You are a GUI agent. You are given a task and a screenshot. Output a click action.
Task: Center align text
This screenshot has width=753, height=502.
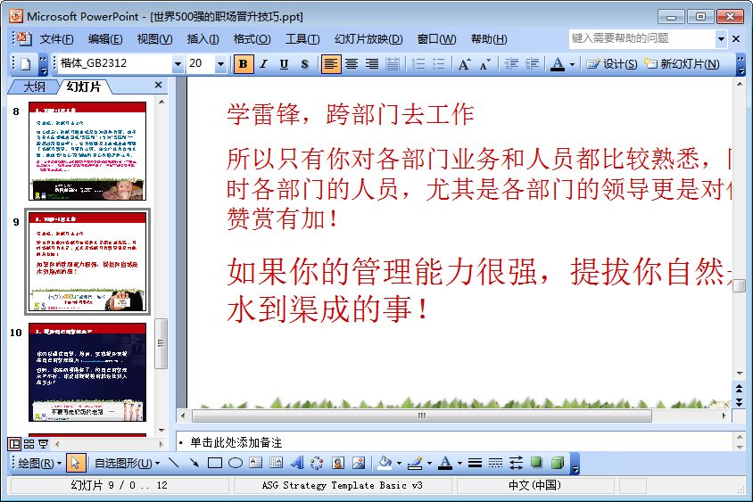352,64
